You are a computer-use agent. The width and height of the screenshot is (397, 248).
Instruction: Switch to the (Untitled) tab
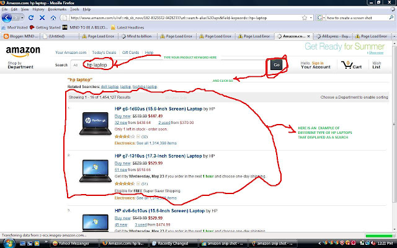(60, 37)
